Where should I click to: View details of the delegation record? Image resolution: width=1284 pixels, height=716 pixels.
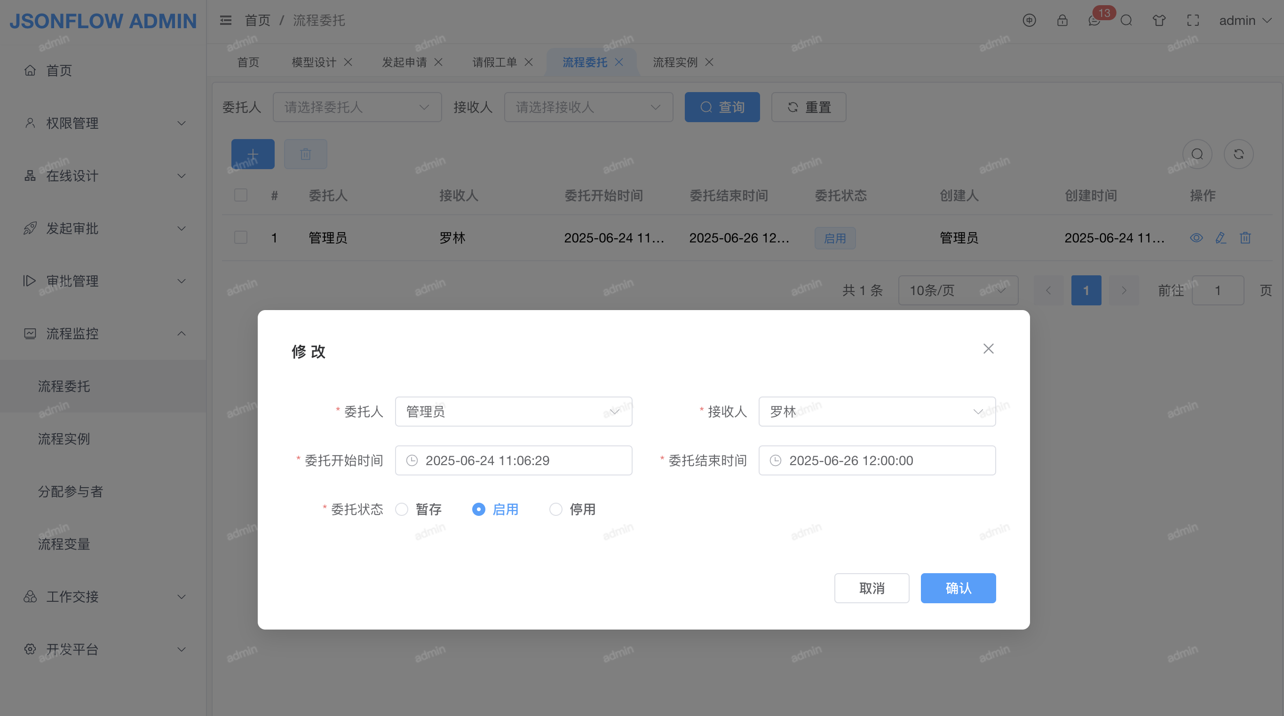[1196, 238]
